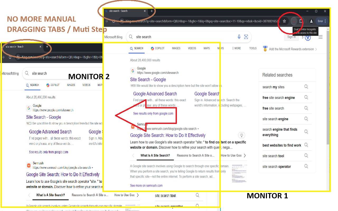The image size is (338, 211).
Task: Select the IMAGES tab on Monitor 2
Action: coord(71,85)
